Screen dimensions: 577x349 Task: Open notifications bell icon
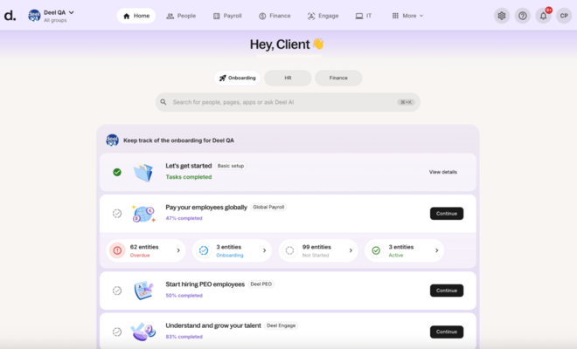tap(543, 16)
